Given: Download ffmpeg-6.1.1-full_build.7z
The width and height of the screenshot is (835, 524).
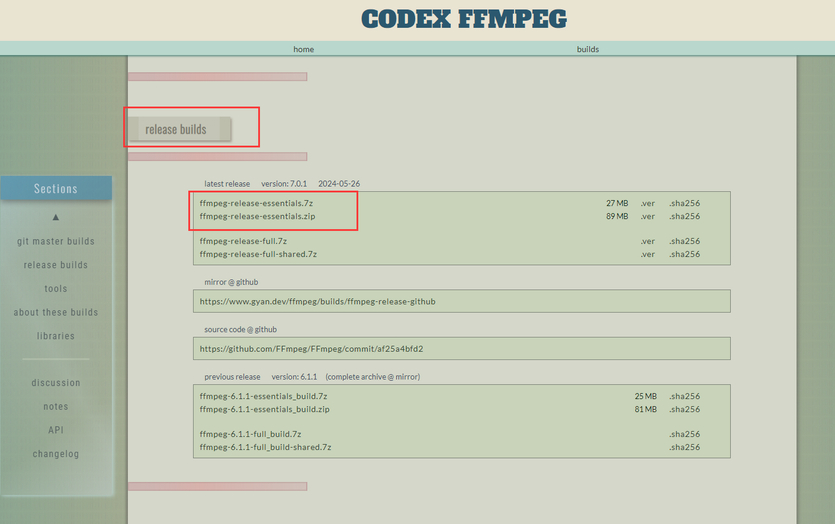Looking at the screenshot, I should pyautogui.click(x=250, y=434).
